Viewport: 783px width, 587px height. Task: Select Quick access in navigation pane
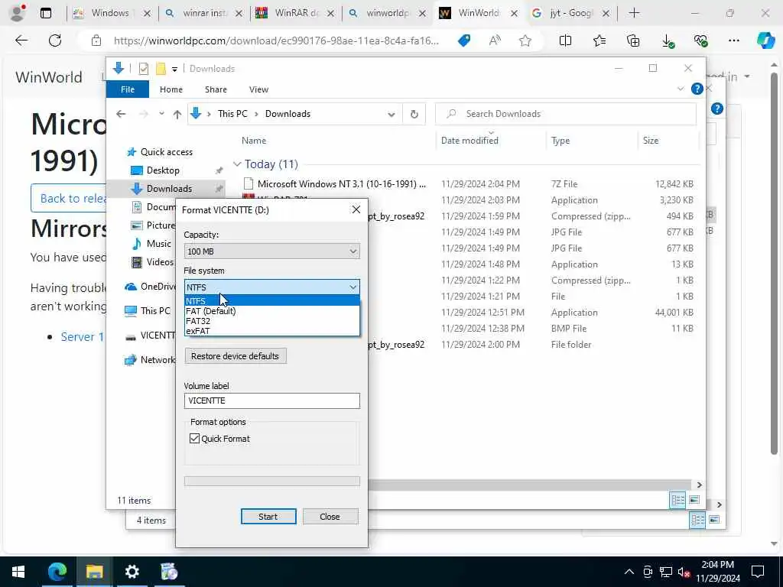166,152
